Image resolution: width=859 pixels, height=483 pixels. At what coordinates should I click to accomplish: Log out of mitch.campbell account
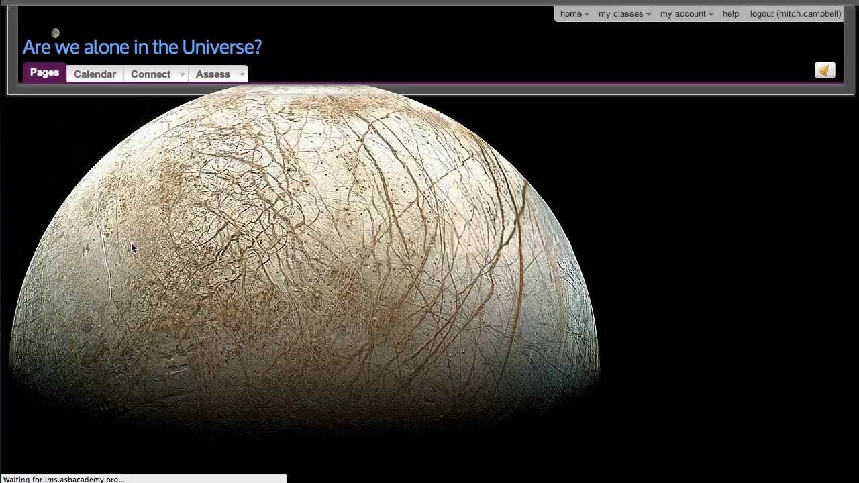click(x=795, y=14)
